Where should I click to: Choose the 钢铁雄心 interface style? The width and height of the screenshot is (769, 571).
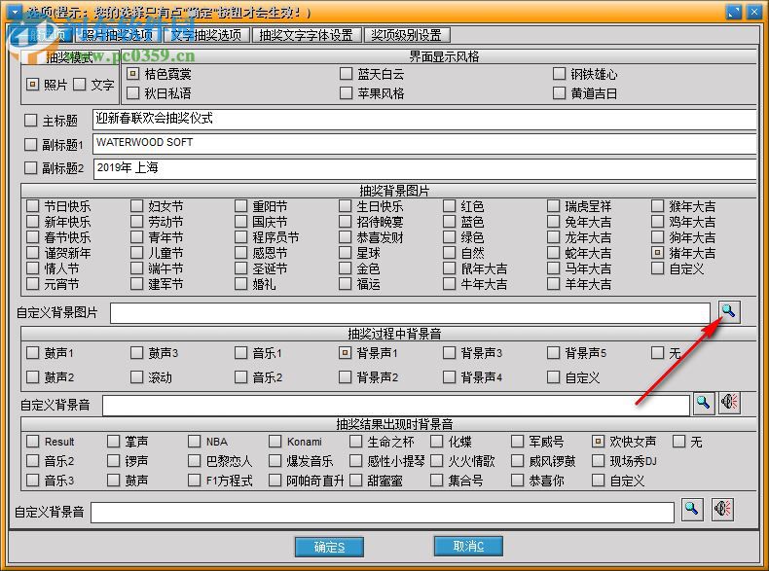[x=559, y=74]
